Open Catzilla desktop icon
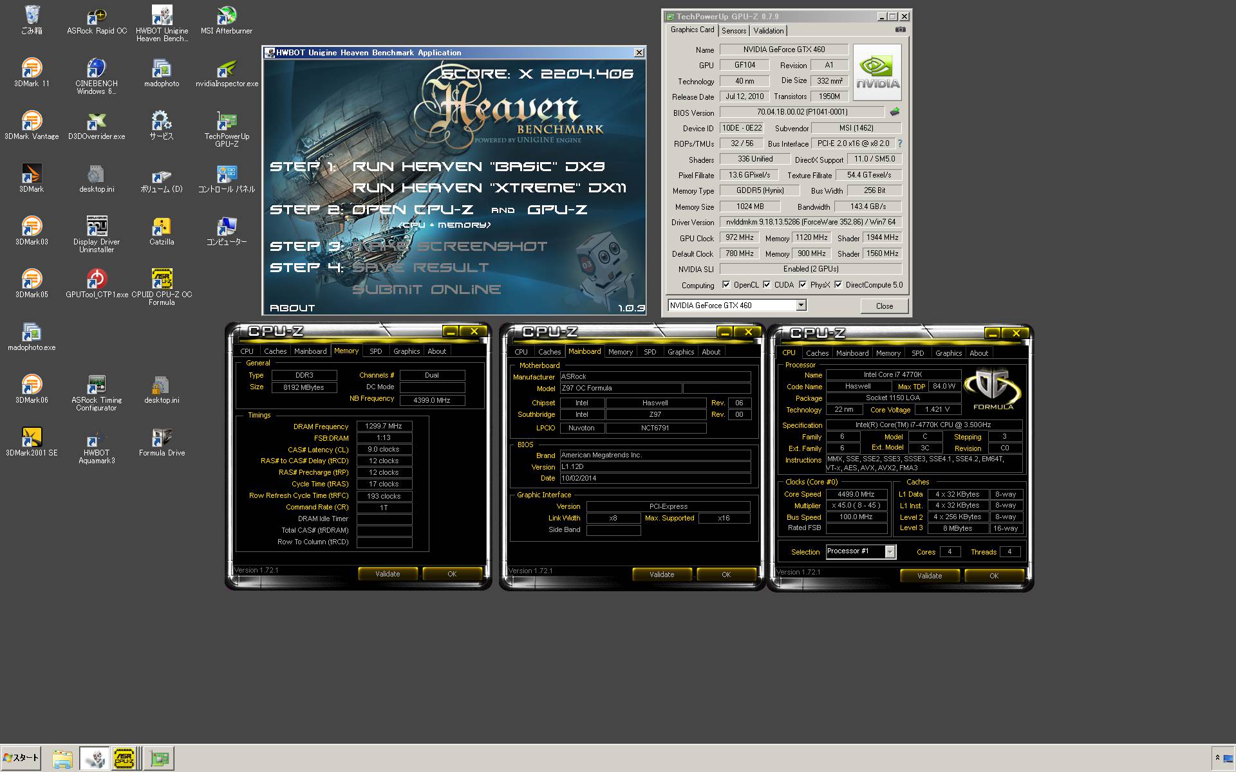Screen dimensions: 1236x772 pyautogui.click(x=162, y=231)
